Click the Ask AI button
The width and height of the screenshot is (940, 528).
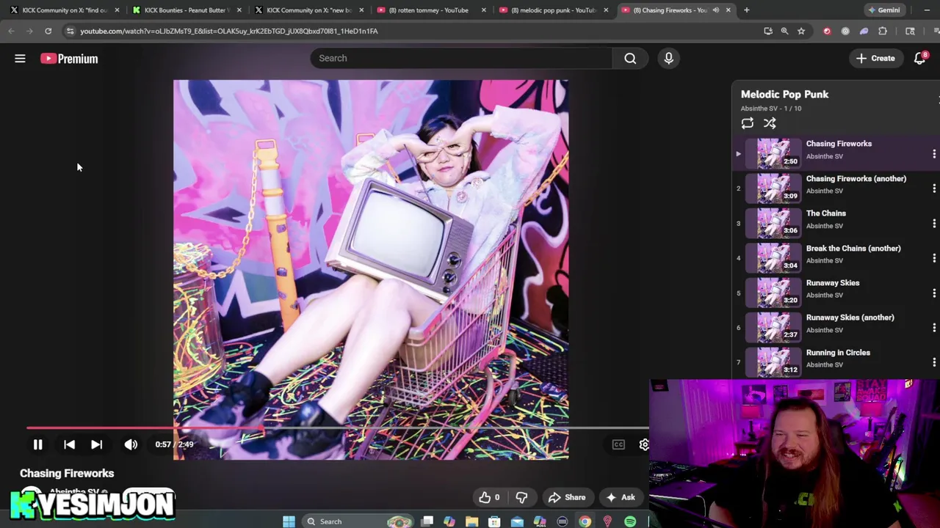pos(621,497)
